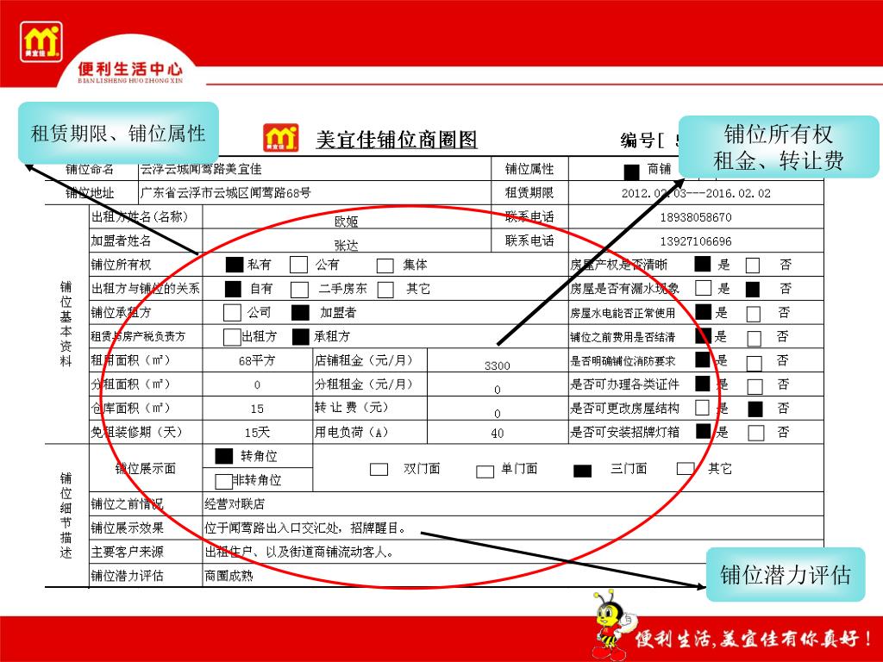This screenshot has width=883, height=662.
Task: Tick the 商铺 property type checkbox
Action: [x=632, y=172]
